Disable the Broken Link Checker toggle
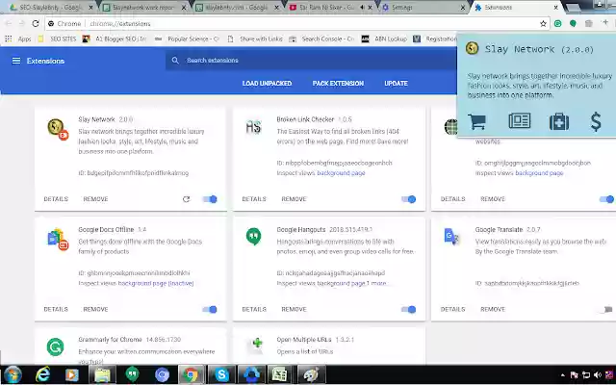Image resolution: width=616 pixels, height=385 pixels. coord(408,199)
